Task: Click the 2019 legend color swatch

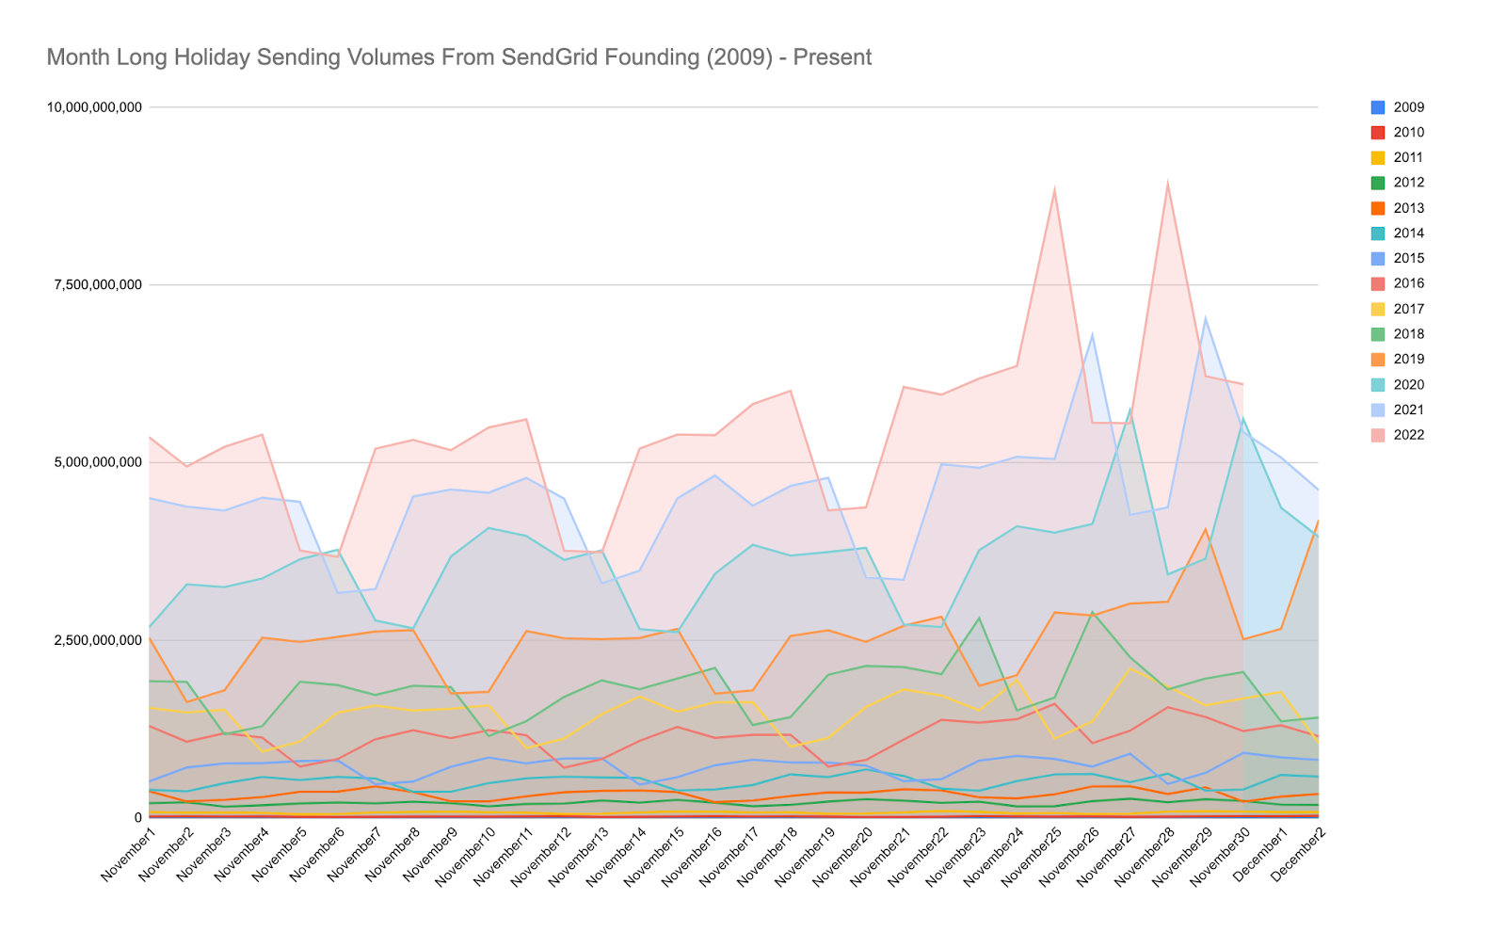Action: click(x=1378, y=360)
